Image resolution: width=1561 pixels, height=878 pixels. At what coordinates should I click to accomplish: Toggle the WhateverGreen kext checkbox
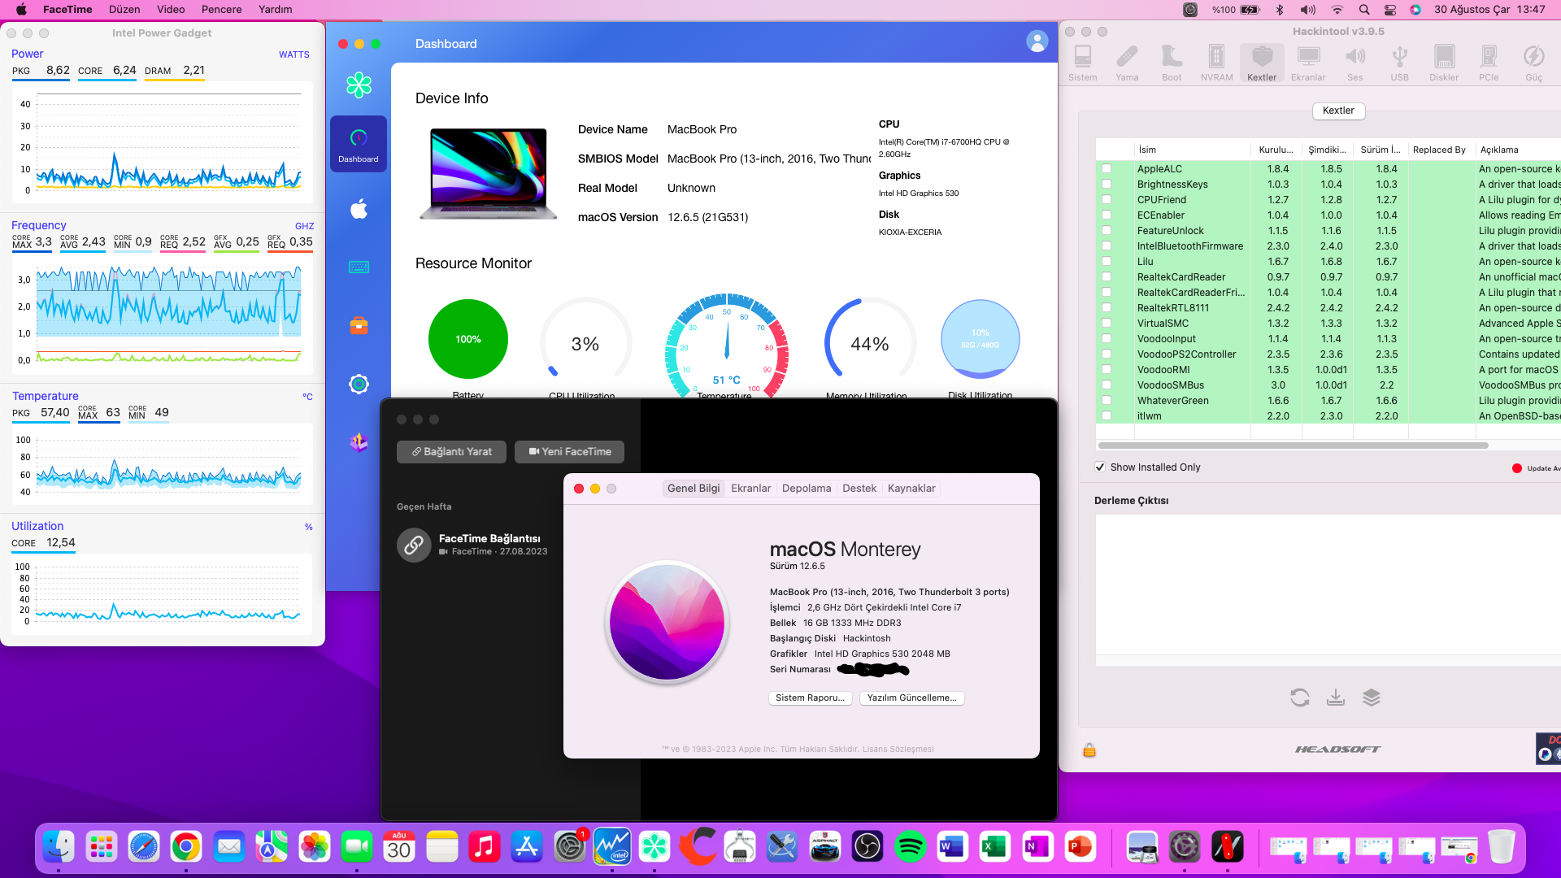pyautogui.click(x=1107, y=401)
